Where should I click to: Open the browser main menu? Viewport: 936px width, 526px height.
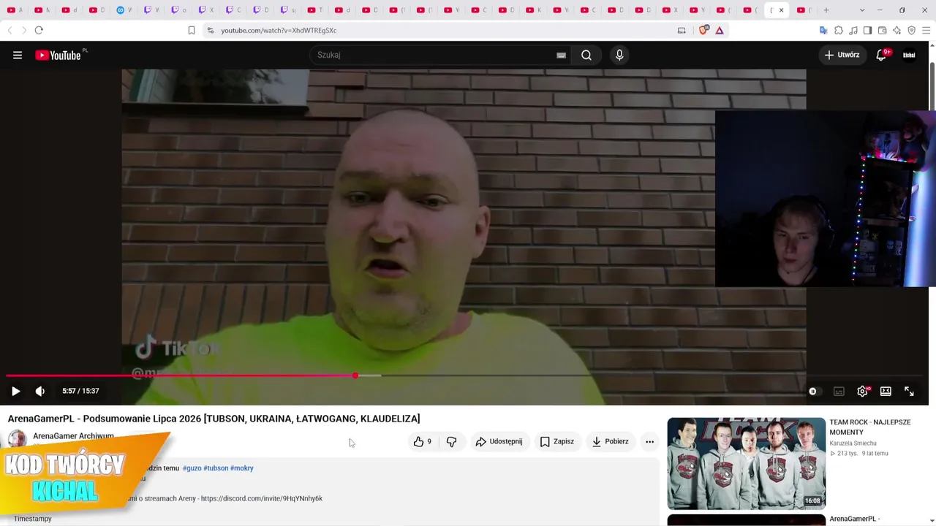coord(926,31)
